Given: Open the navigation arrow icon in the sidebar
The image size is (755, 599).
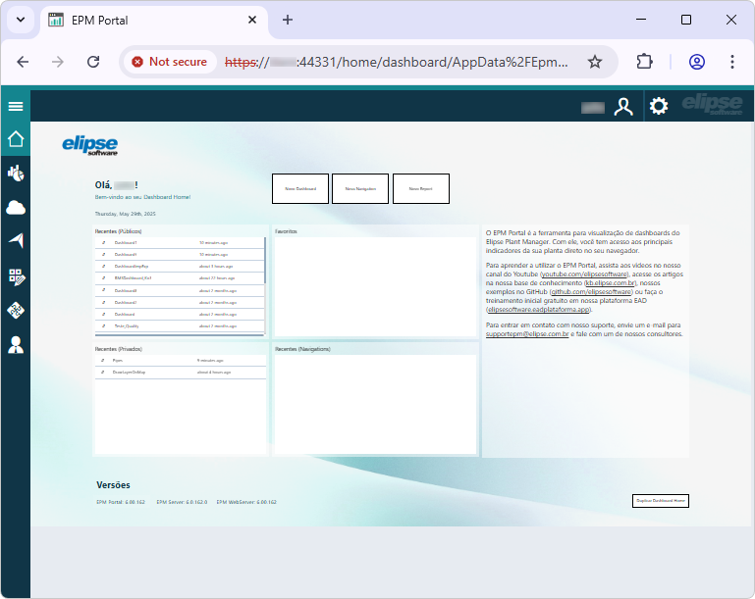Looking at the screenshot, I should 16,241.
